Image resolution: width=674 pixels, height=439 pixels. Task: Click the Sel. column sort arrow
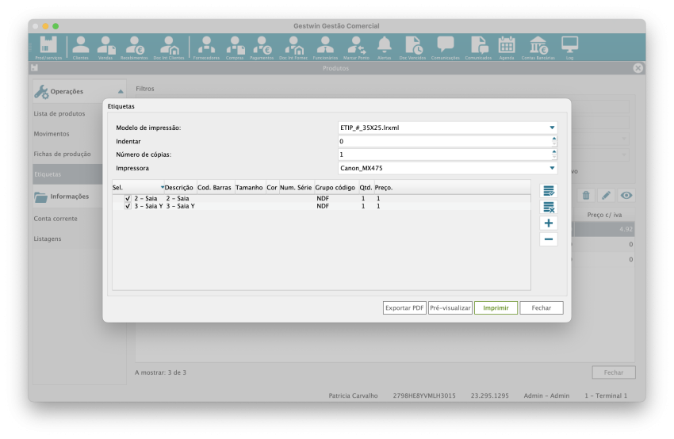pos(163,188)
